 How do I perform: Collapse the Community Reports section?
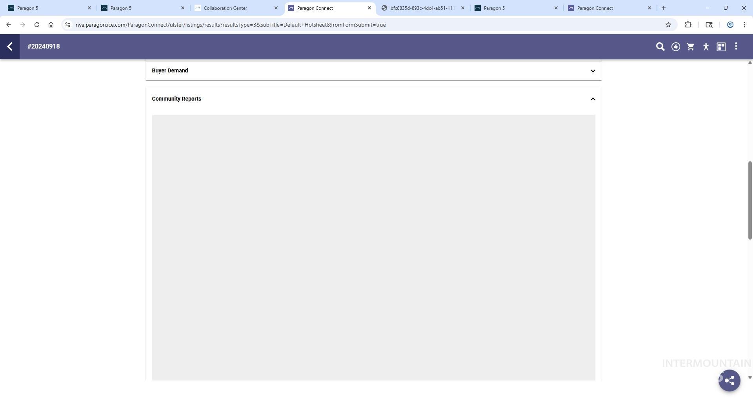point(593,99)
